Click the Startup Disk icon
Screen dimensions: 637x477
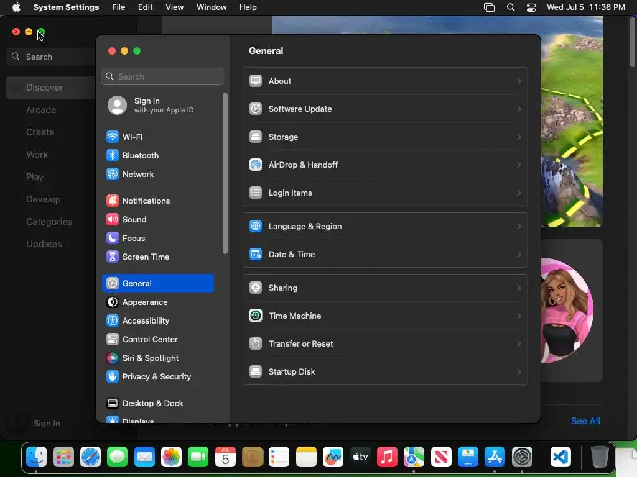pyautogui.click(x=256, y=371)
